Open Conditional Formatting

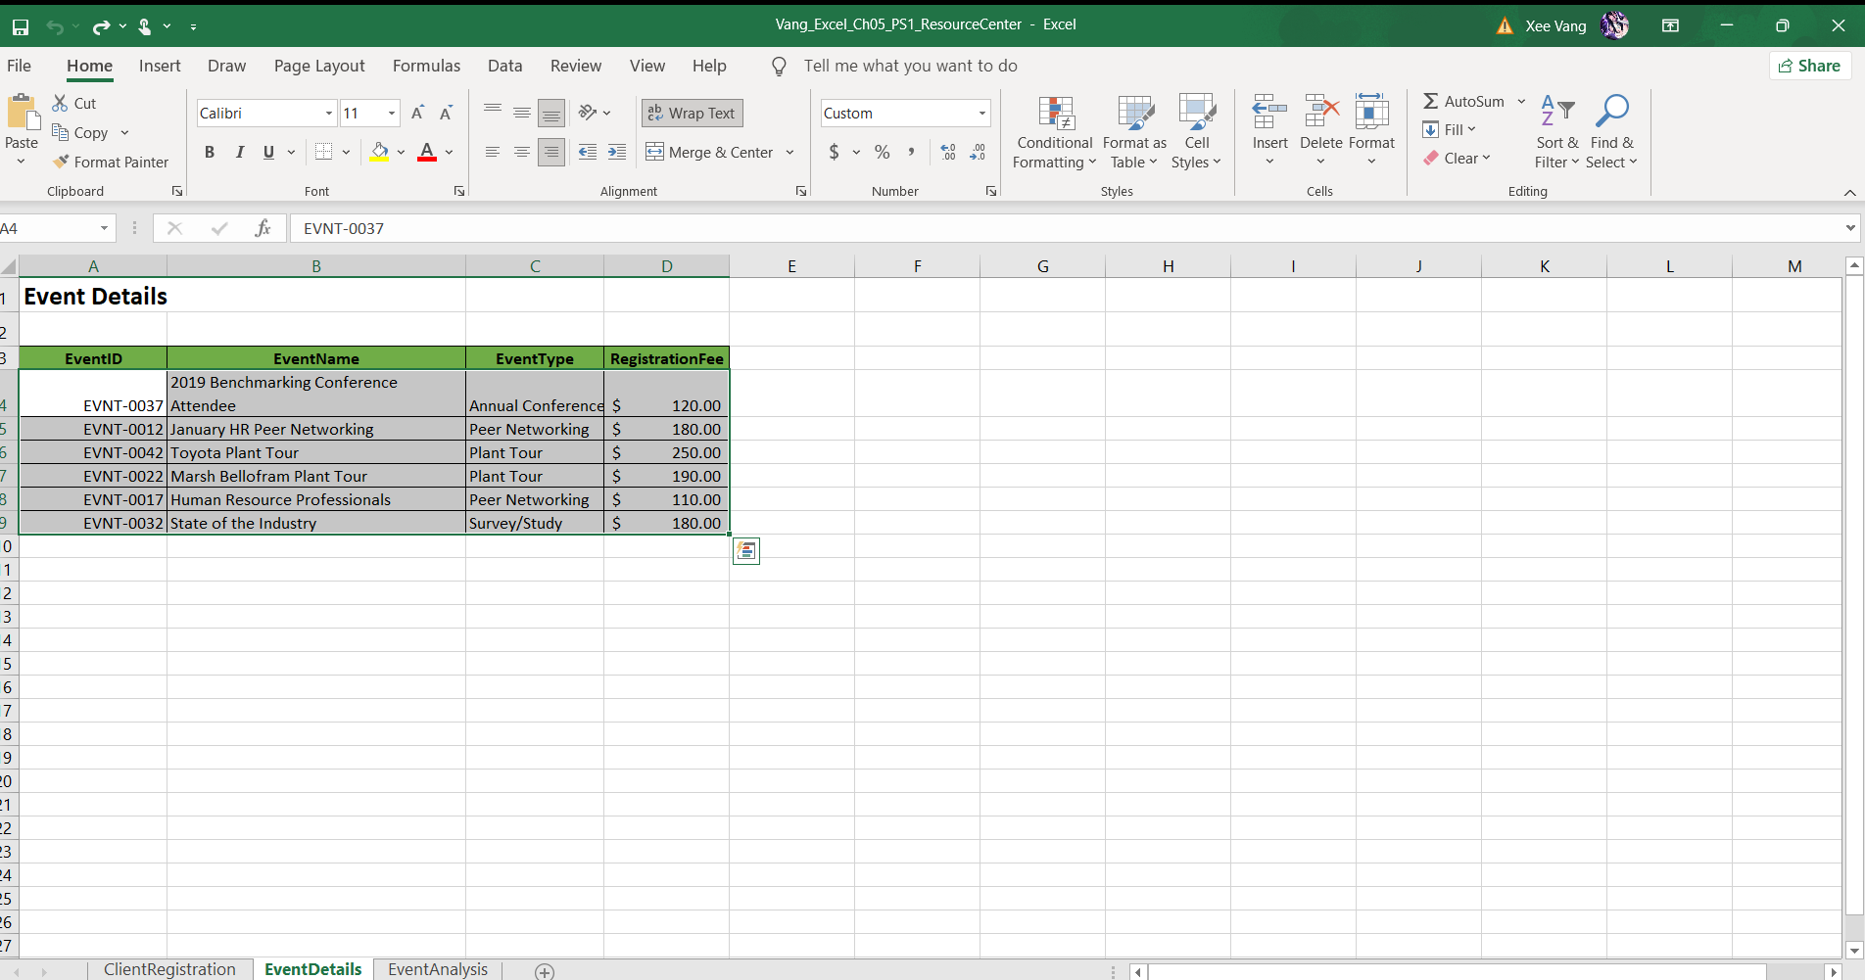(1054, 132)
